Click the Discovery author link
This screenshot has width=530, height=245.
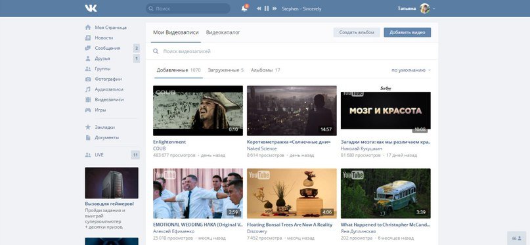[257, 231]
